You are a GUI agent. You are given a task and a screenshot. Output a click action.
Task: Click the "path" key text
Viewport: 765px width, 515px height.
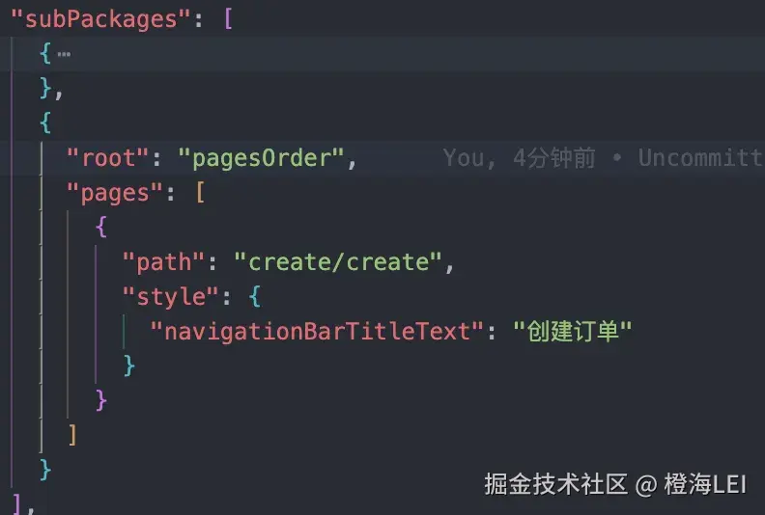[163, 262]
